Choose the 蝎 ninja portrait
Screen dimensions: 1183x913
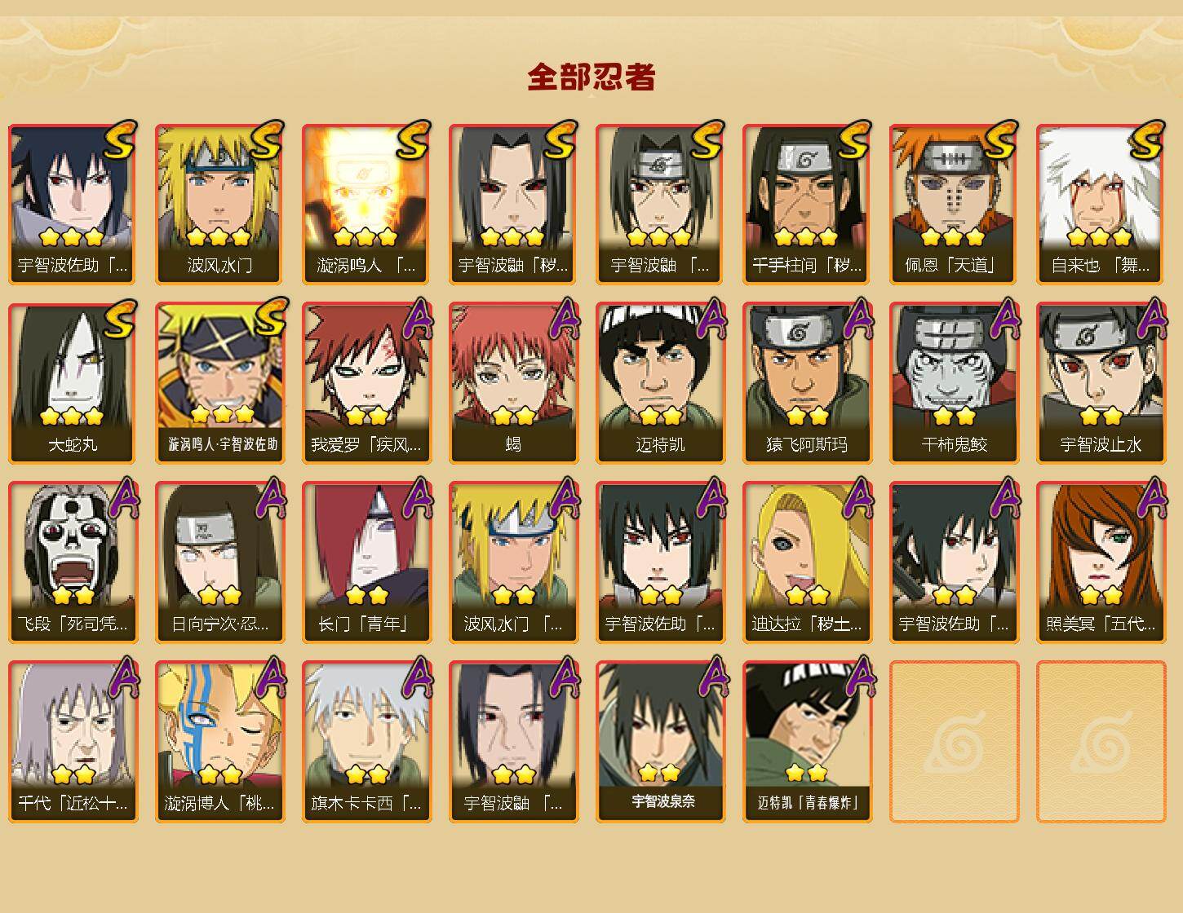(x=513, y=383)
